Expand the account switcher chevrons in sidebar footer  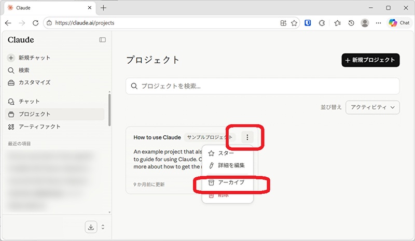click(x=103, y=227)
